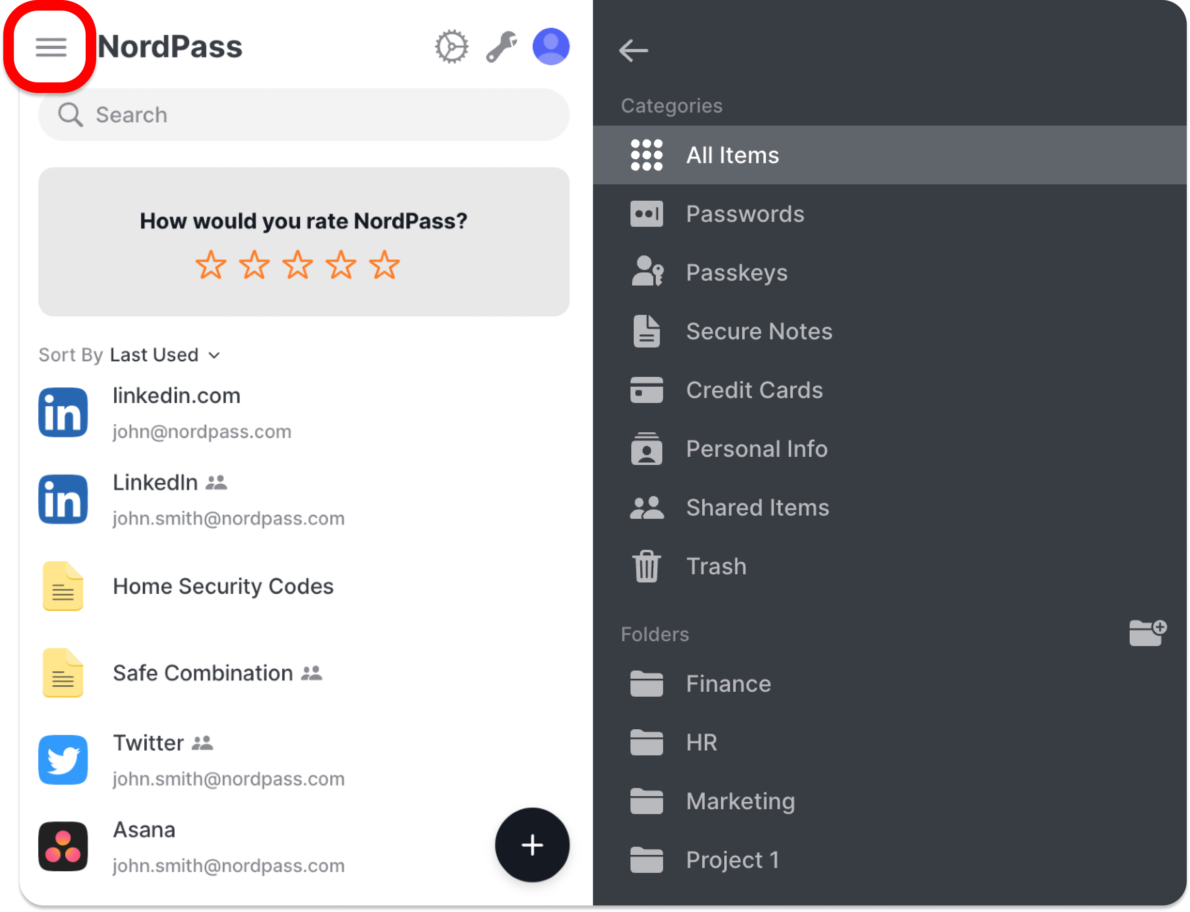The height and width of the screenshot is (912, 1190).
Task: Add a new item with plus button
Action: tap(532, 845)
